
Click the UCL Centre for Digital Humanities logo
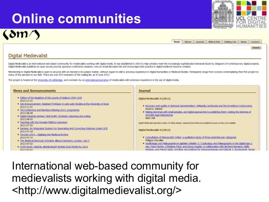251,14
